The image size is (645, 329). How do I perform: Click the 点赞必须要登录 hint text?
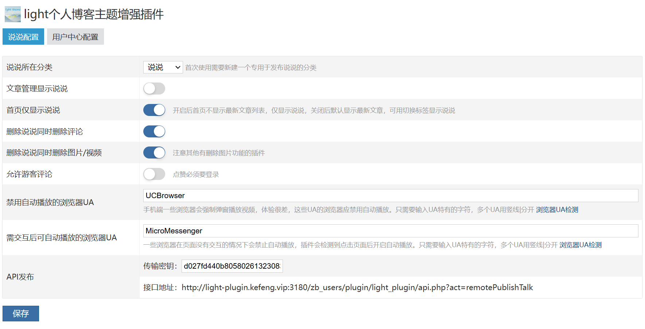click(196, 174)
